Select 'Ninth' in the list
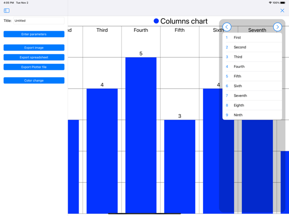Image resolution: width=289 pixels, height=216 pixels. pos(252,115)
